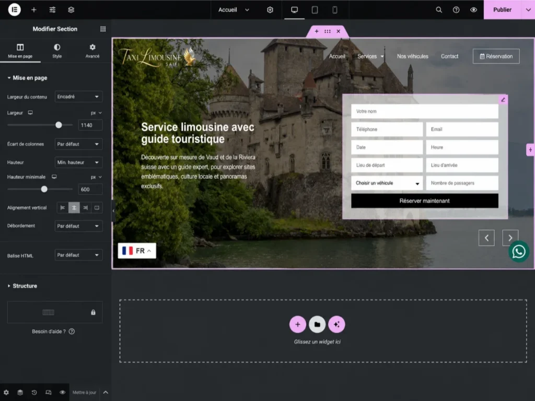Switch to the Style tab
535x401 pixels.
tap(57, 51)
